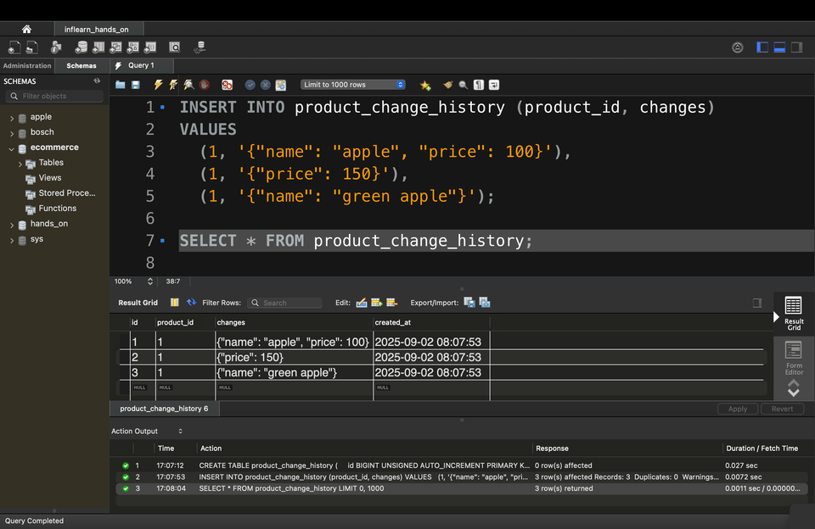
Task: Open the find panel magnifier in the editor toolbar
Action: click(464, 85)
